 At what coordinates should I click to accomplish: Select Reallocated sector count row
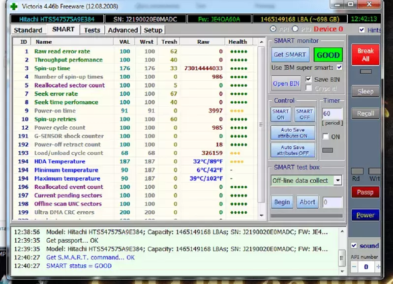[x=135, y=85]
